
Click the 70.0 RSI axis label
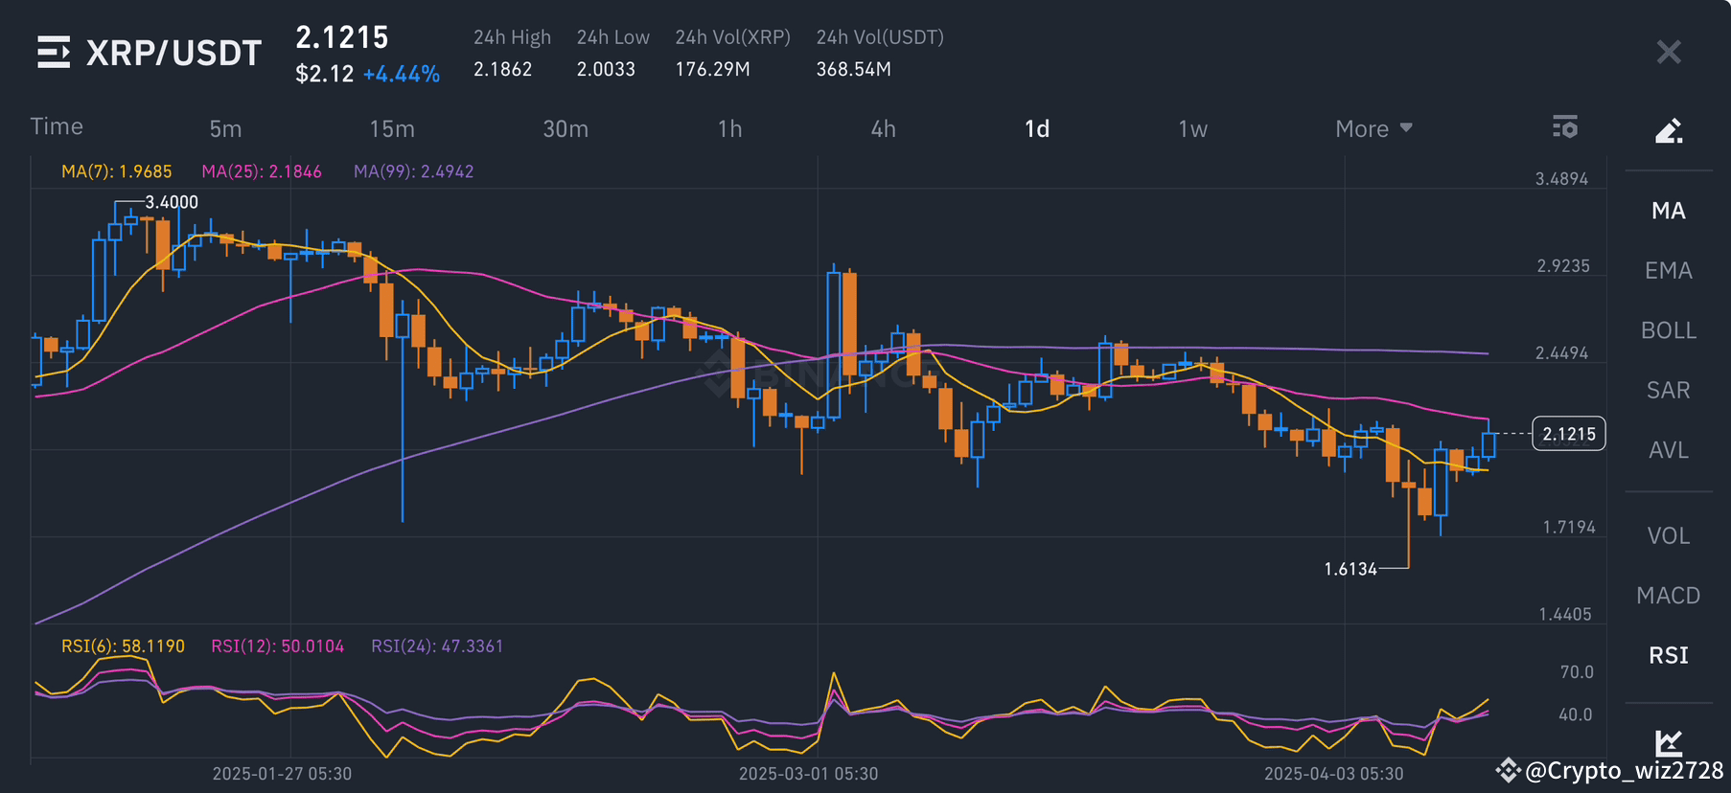tap(1577, 672)
